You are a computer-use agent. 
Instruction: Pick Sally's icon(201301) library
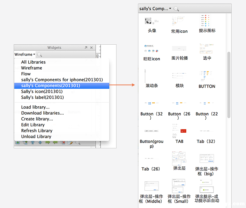[x=42, y=91]
